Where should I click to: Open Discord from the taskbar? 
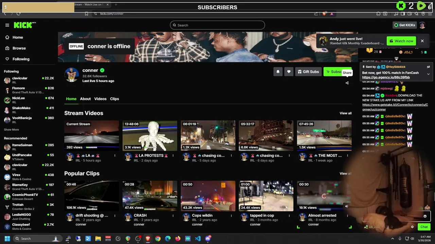[208, 239]
